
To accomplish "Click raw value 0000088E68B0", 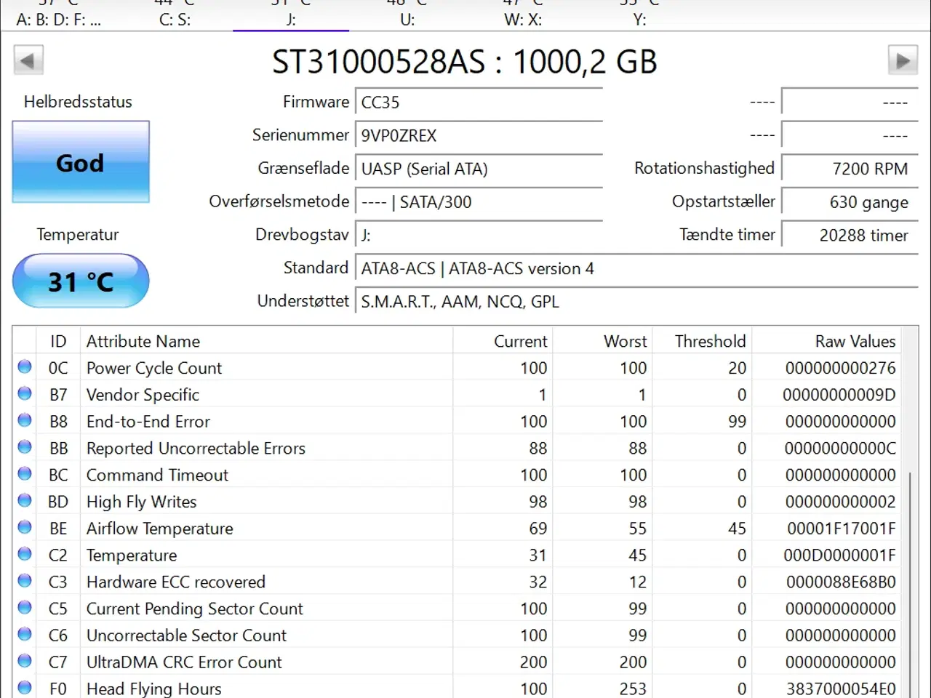I will pos(841,582).
